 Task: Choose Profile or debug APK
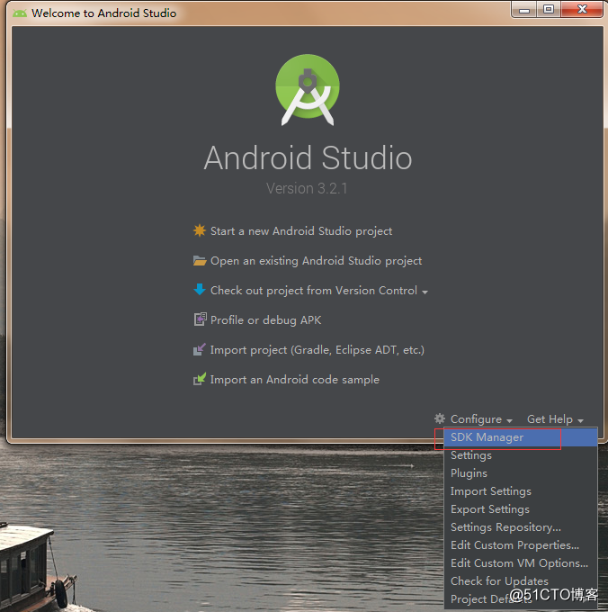[x=265, y=320]
